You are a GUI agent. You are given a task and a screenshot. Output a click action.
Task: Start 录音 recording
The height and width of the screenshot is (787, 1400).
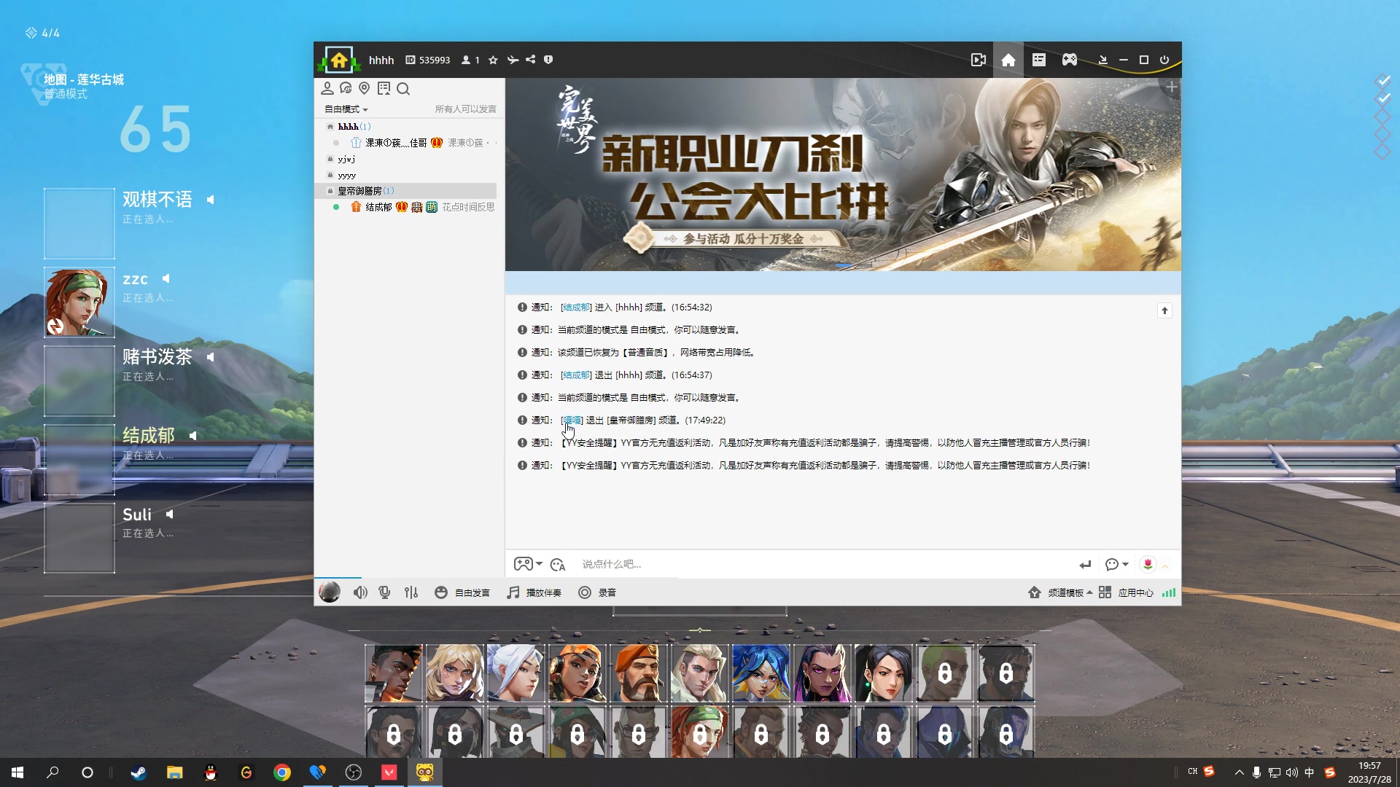point(597,592)
